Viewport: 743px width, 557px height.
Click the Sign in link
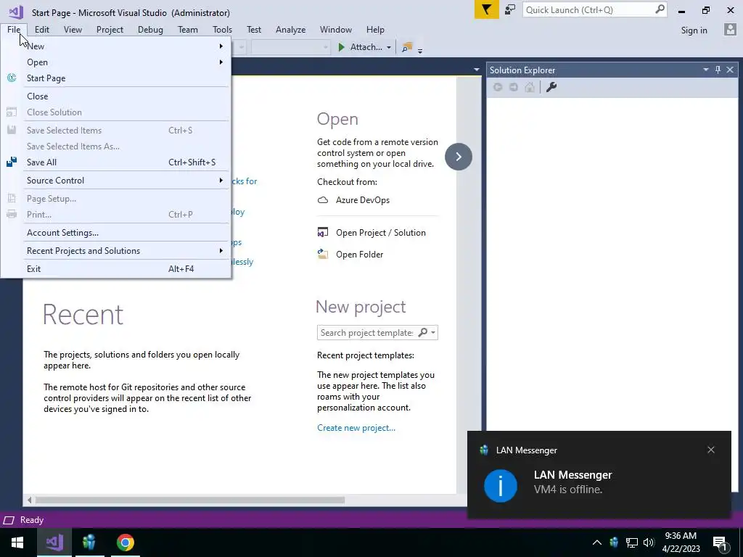pyautogui.click(x=694, y=30)
